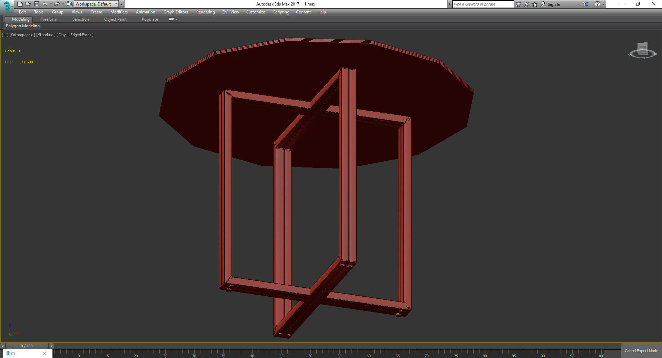
Task: Open the Tools menu
Action: (x=39, y=12)
